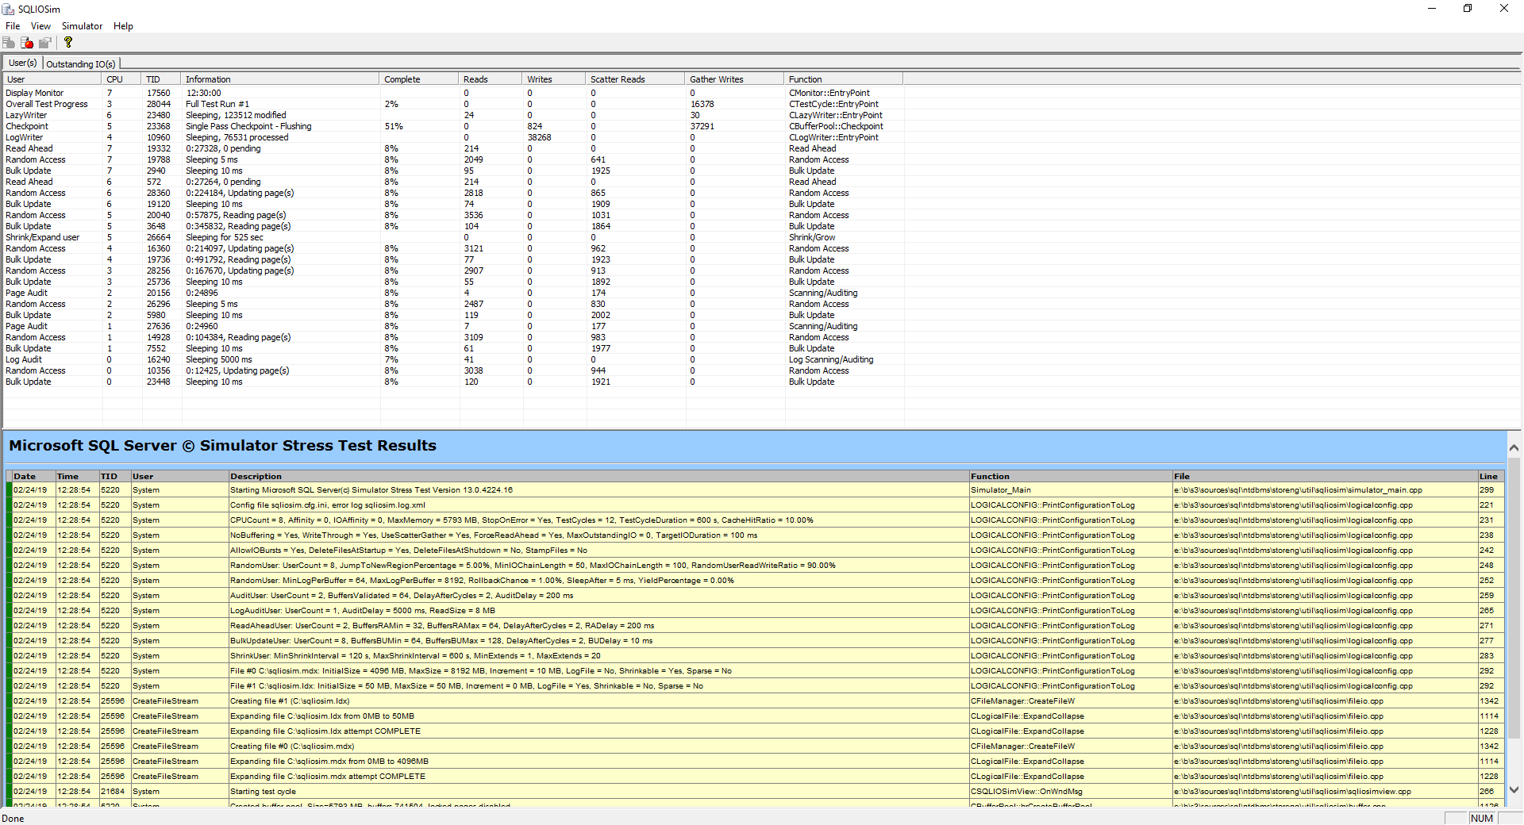
Task: Select the LogWriter row
Action: click(452, 137)
